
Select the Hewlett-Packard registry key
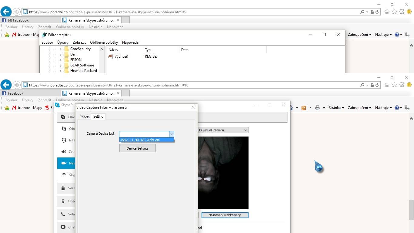pyautogui.click(x=84, y=71)
